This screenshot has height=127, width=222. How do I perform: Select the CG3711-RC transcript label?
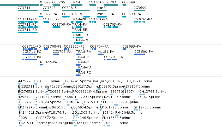pos(27,24)
